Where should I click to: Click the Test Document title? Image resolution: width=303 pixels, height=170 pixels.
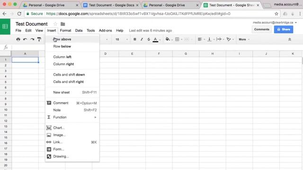(32, 24)
